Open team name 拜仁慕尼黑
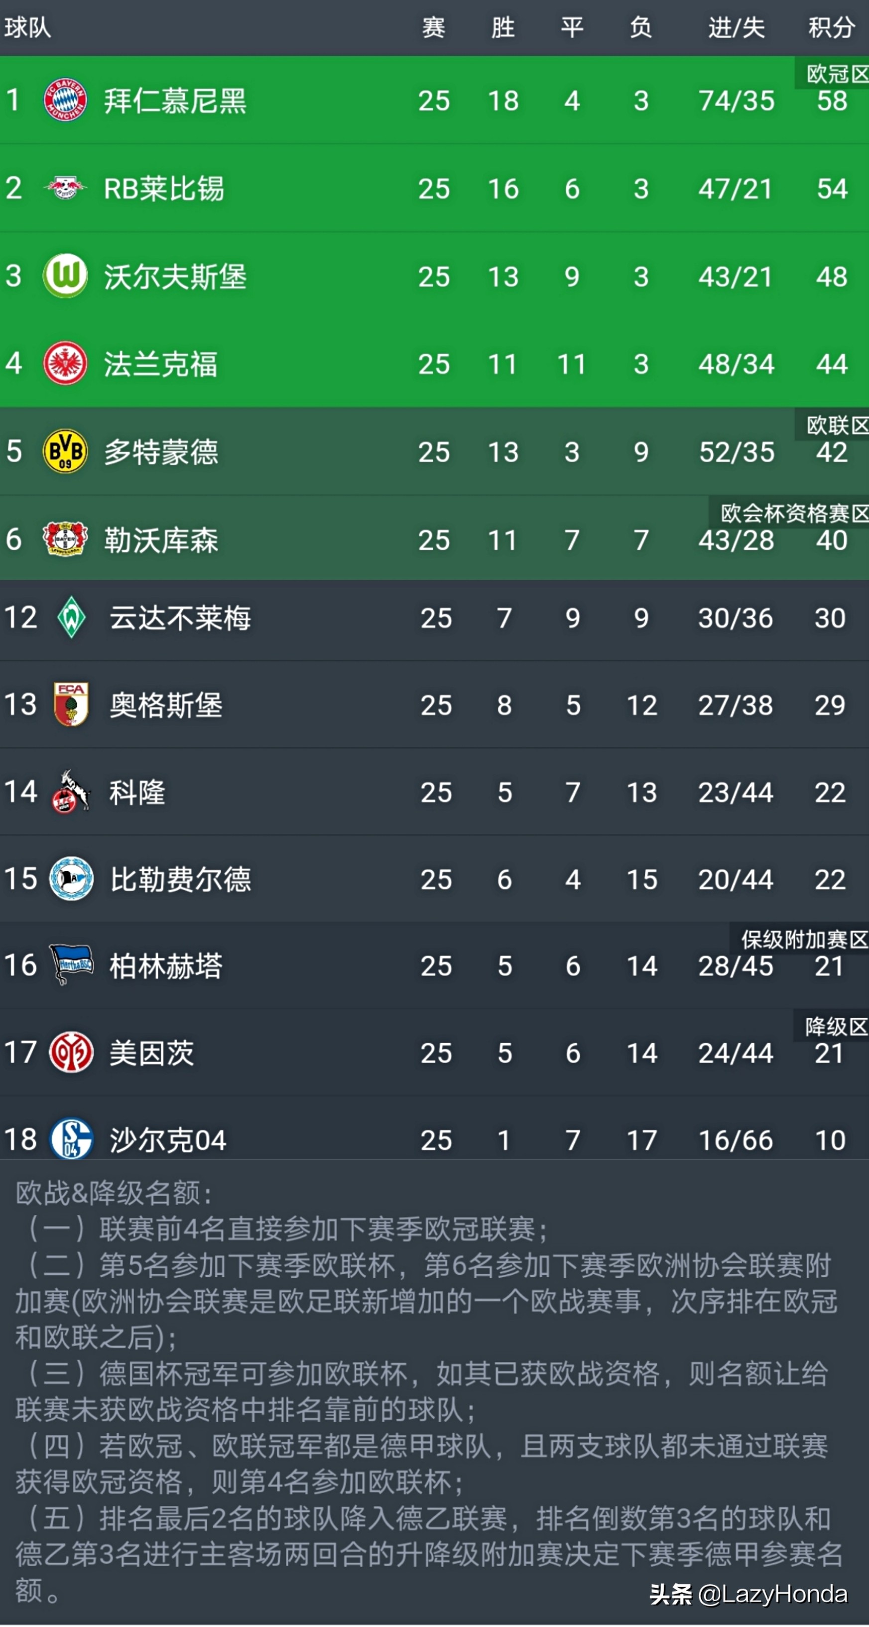The width and height of the screenshot is (869, 1627). (175, 101)
